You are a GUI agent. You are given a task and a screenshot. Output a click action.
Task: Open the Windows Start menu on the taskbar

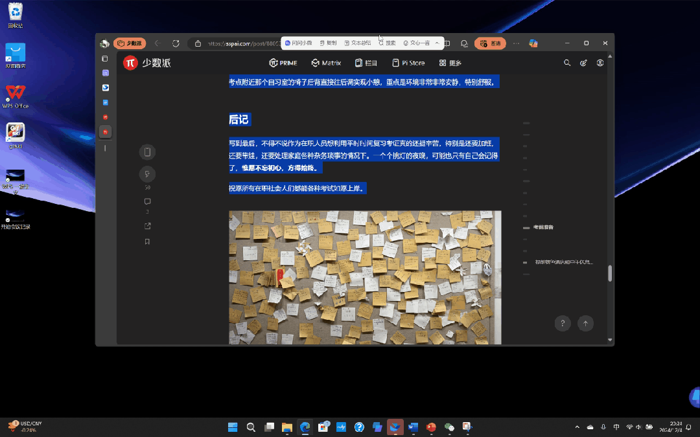pyautogui.click(x=233, y=427)
